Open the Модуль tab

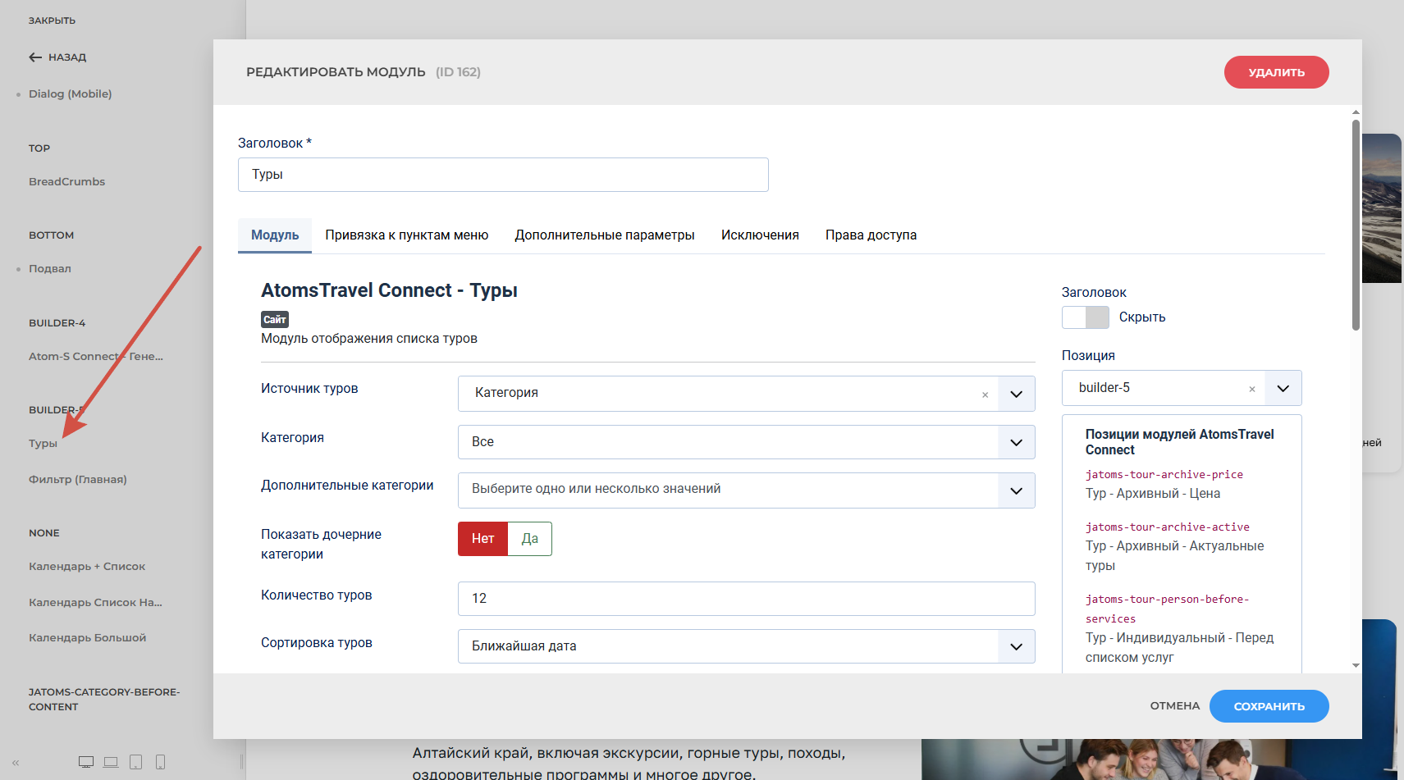(275, 235)
